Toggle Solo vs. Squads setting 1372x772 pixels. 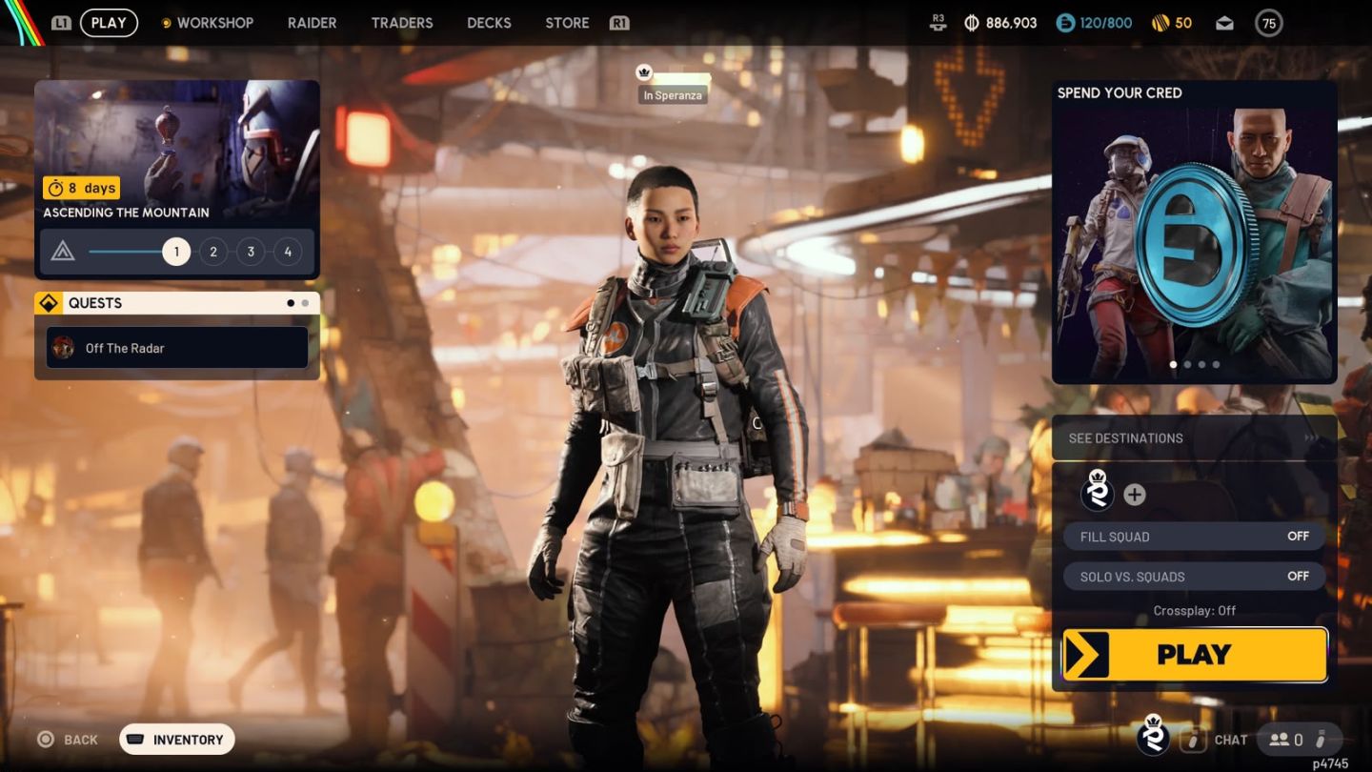[x=1194, y=577]
